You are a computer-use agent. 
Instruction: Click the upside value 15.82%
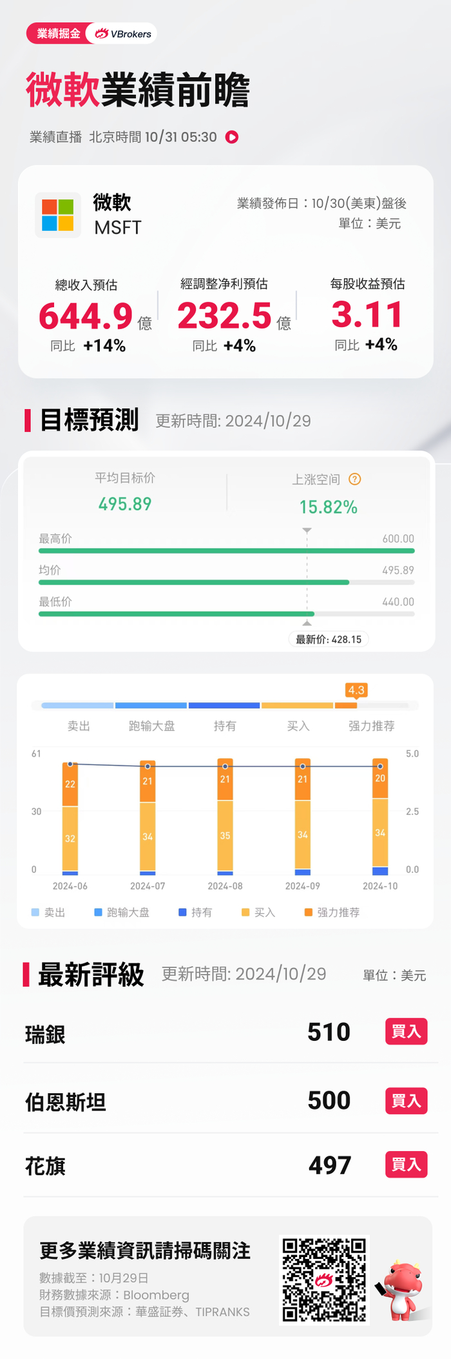point(328,507)
